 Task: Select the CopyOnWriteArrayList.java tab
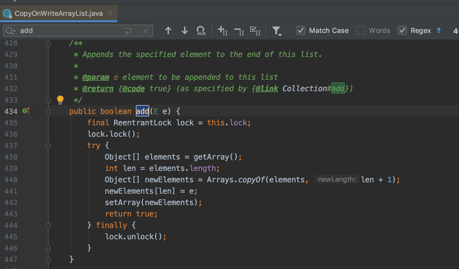pyautogui.click(x=58, y=14)
